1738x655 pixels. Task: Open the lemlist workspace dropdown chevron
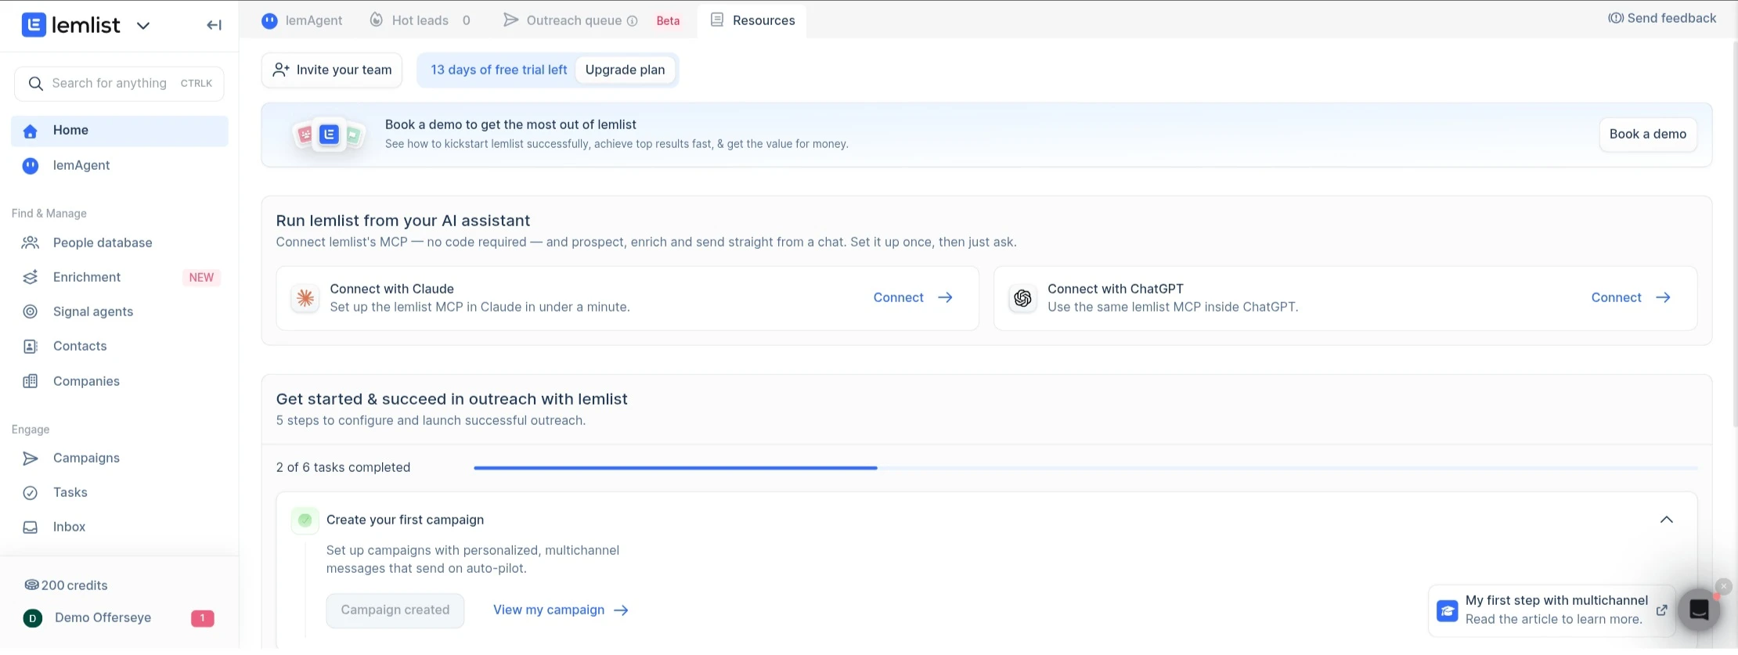(143, 26)
